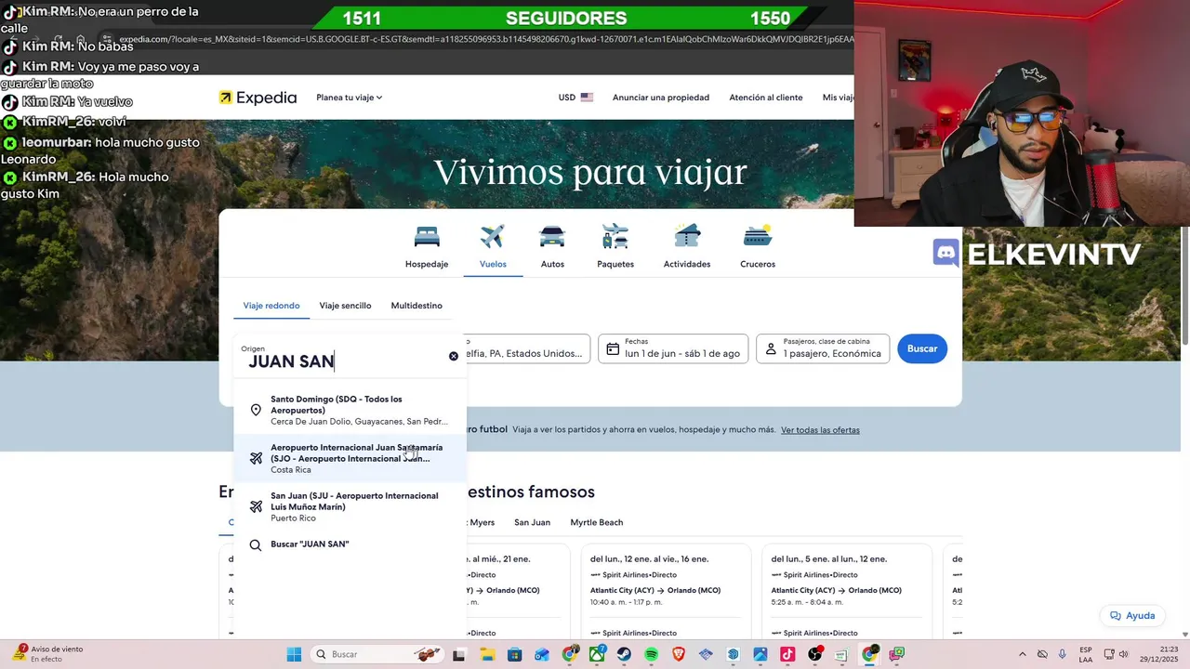Switch to the Viaje sencillo tab
1190x669 pixels.
(x=345, y=306)
